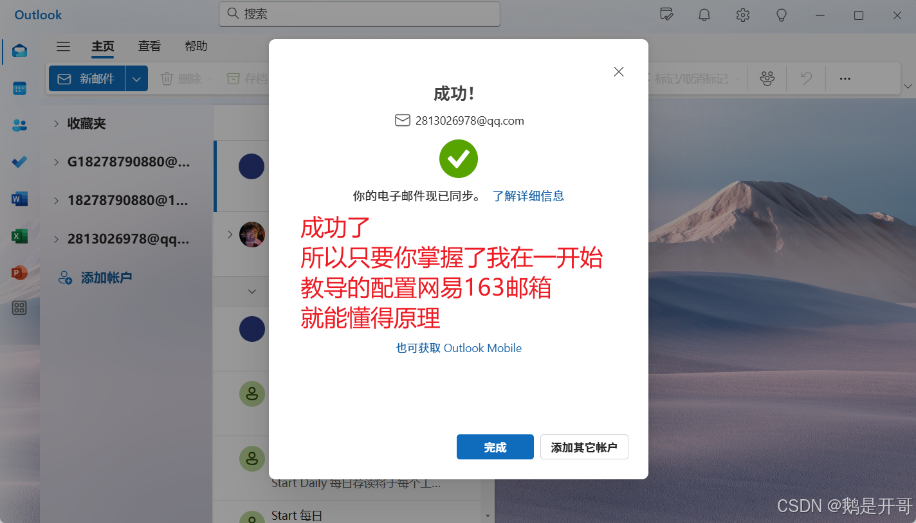Open the 新邮件 dropdown arrow
916x523 pixels.
(136, 78)
